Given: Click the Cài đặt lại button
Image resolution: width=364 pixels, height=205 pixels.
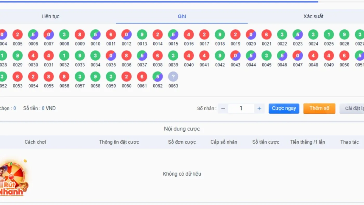Looking at the screenshot, I should point(354,108).
